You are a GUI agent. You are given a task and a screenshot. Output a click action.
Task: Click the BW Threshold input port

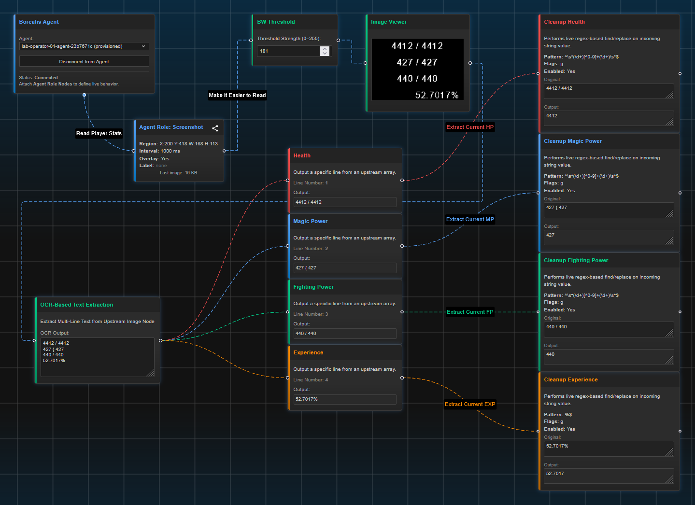click(x=251, y=40)
